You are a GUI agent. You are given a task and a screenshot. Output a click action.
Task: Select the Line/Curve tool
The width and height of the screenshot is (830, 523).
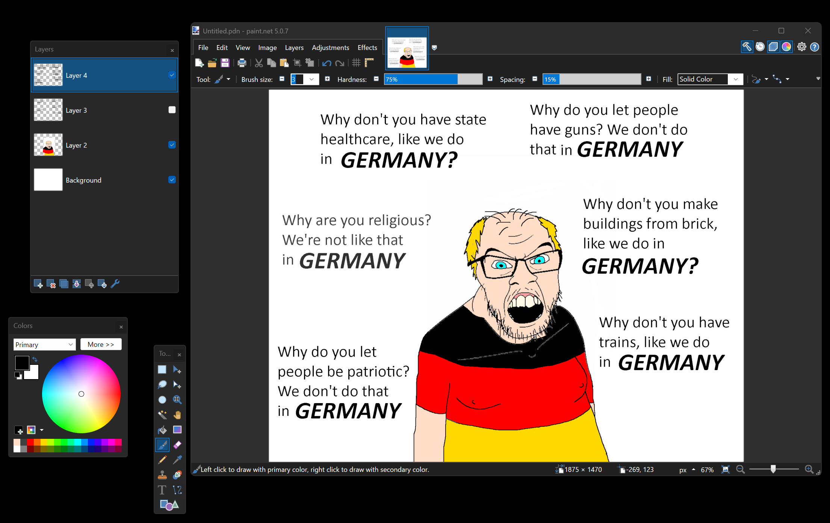(x=177, y=490)
